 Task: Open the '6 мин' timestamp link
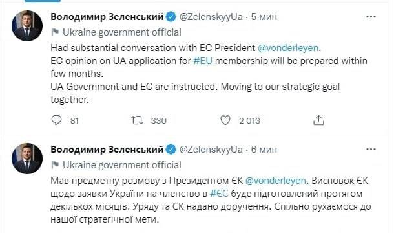point(264,150)
